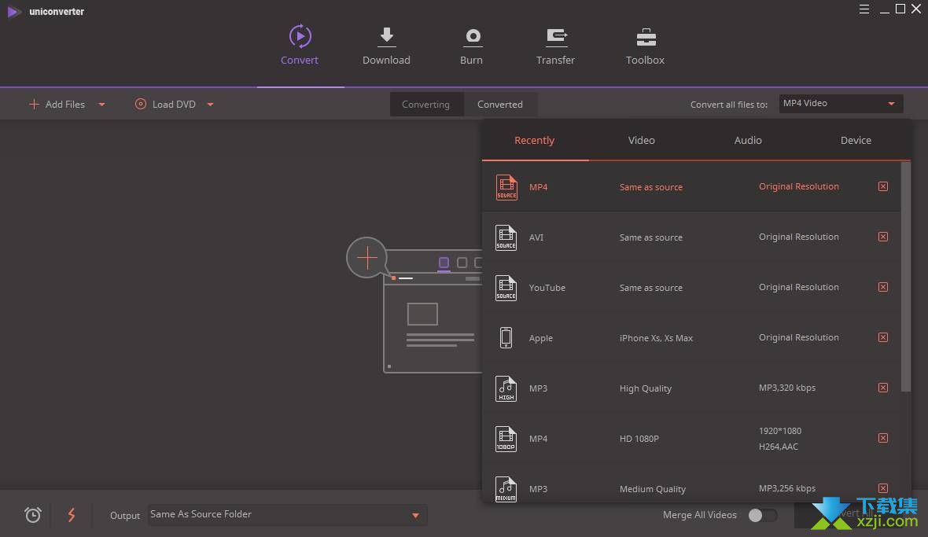The image size is (928, 537).
Task: Show the Converting list tab
Action: [426, 105]
